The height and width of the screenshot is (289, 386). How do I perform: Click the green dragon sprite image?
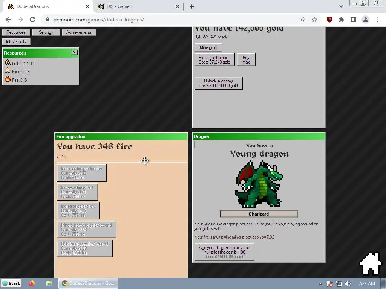coord(259,184)
